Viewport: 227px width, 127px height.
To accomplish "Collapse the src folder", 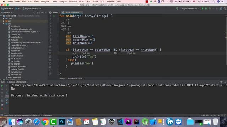I will coord(4,24).
